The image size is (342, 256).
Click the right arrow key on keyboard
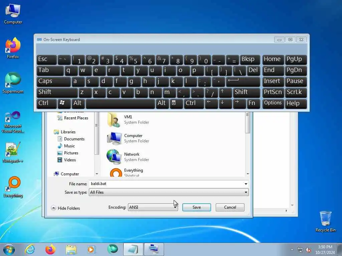[239, 104]
